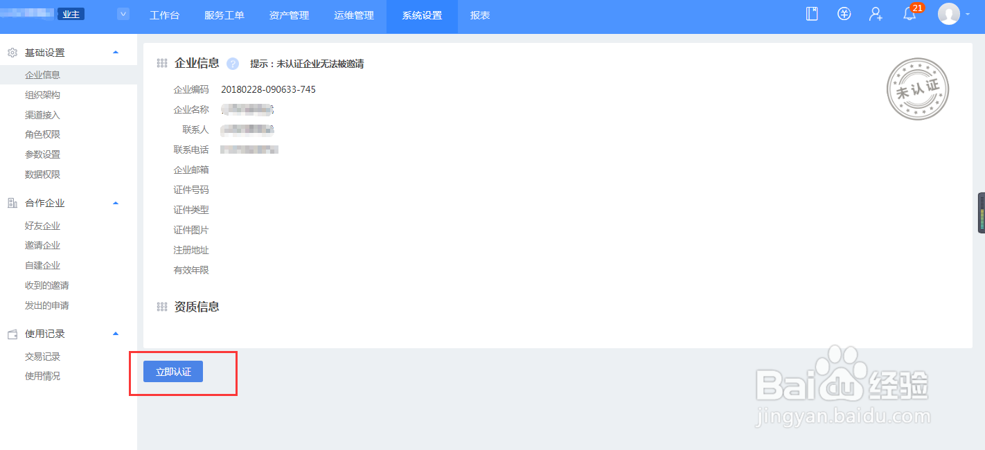
Task: Click the 立即认证 button
Action: 171,371
